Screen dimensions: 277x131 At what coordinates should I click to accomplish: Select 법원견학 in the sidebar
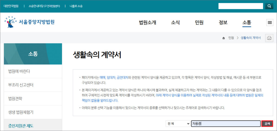coord(15,98)
